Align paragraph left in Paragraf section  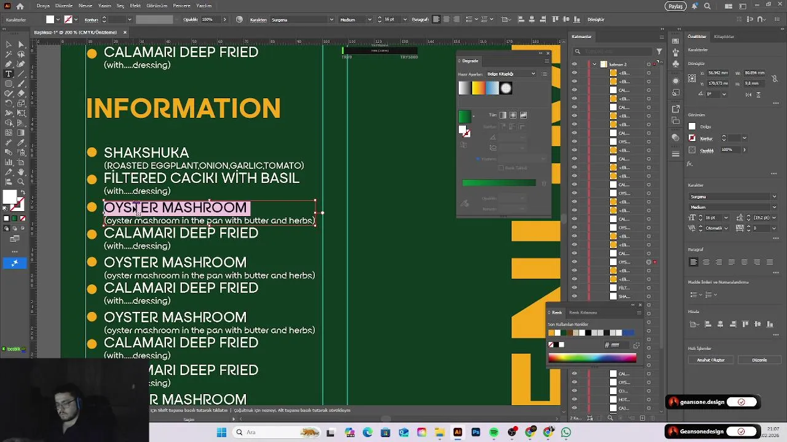coord(694,262)
